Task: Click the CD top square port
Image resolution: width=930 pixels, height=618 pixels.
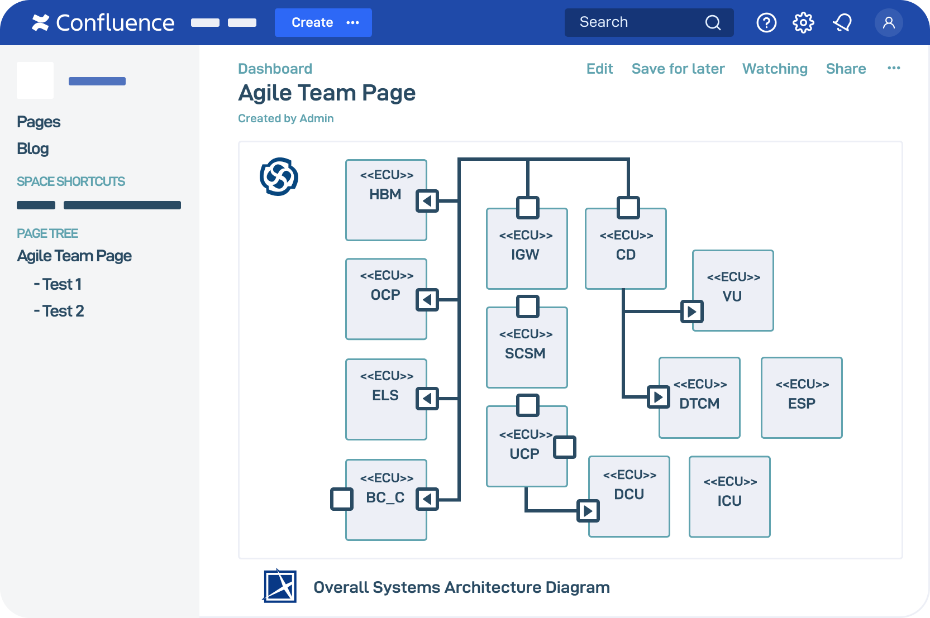Action: [628, 208]
